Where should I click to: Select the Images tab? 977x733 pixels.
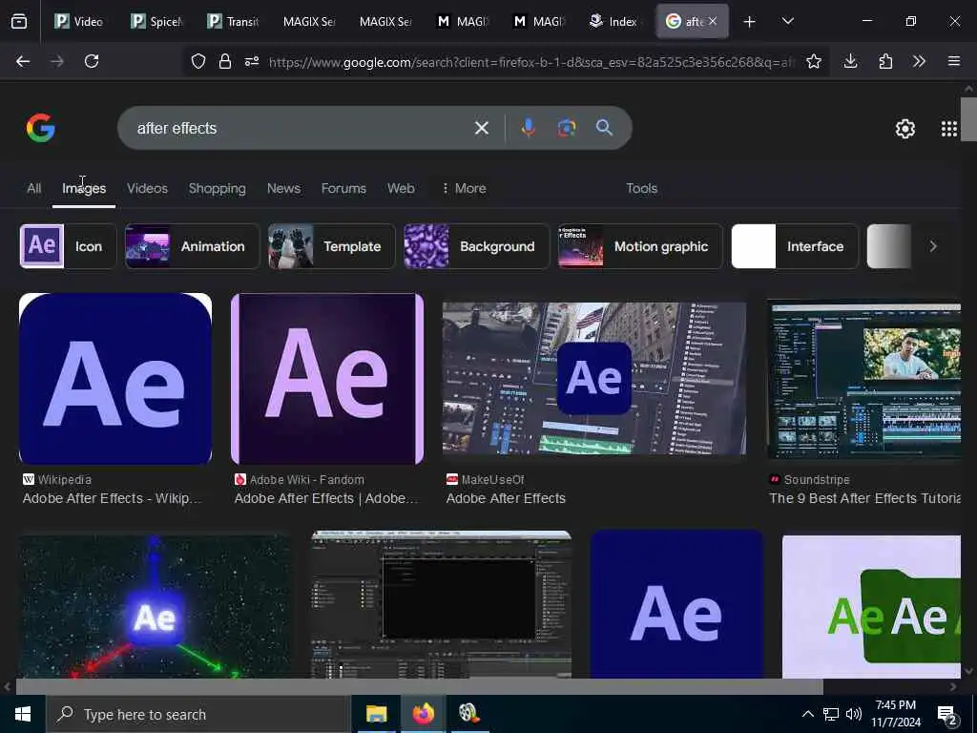(84, 188)
